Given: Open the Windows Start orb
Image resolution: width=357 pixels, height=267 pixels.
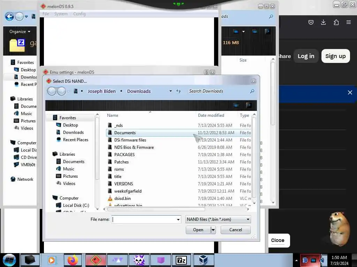Looking at the screenshot, I should click(9, 260).
